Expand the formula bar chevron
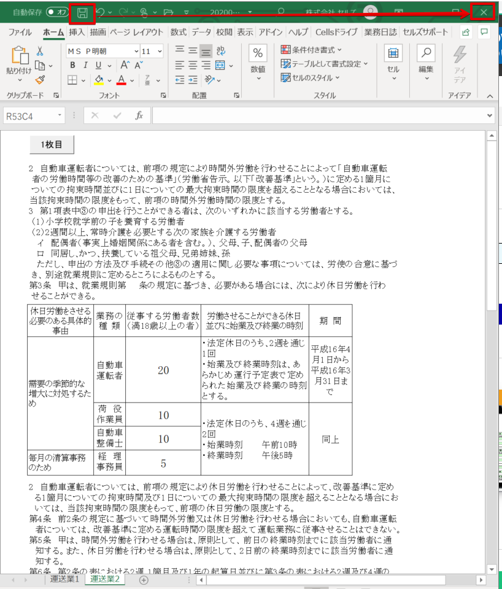The width and height of the screenshot is (502, 589). 489,116
